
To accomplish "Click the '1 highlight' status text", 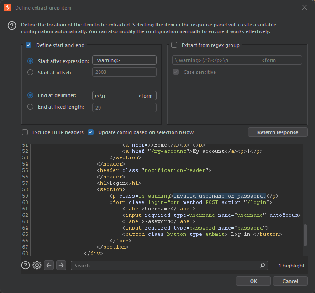I will pos(291,266).
